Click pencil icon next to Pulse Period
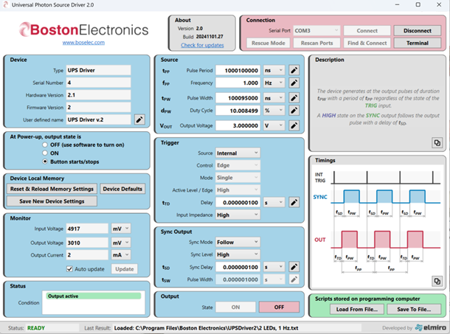Viewport: 450px width, 334px height. coord(294,70)
